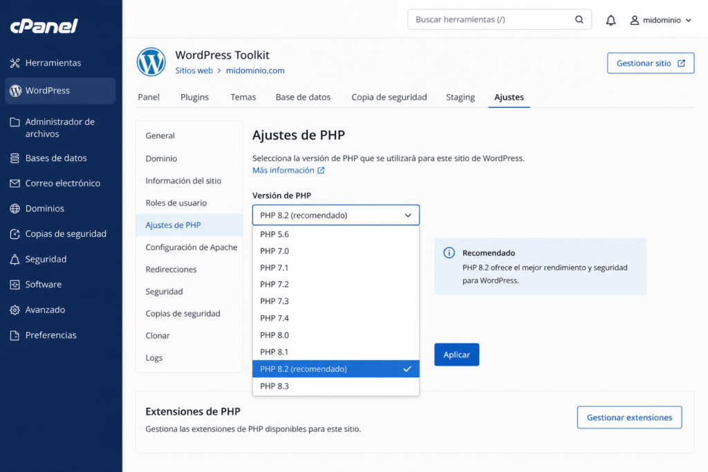
Task: Open General settings section
Action: point(189,135)
